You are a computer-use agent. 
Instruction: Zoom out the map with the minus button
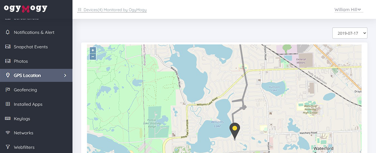coord(93,57)
